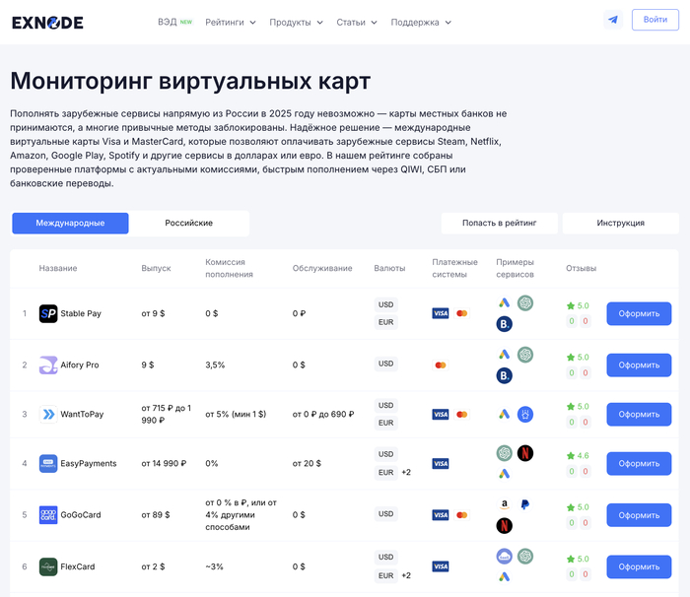
Task: Click star rating in Stable Pay row
Action: click(578, 305)
